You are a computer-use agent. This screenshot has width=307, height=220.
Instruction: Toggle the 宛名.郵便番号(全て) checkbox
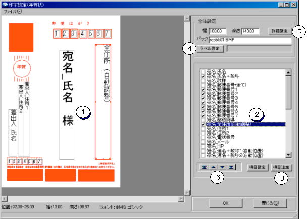click(x=203, y=85)
